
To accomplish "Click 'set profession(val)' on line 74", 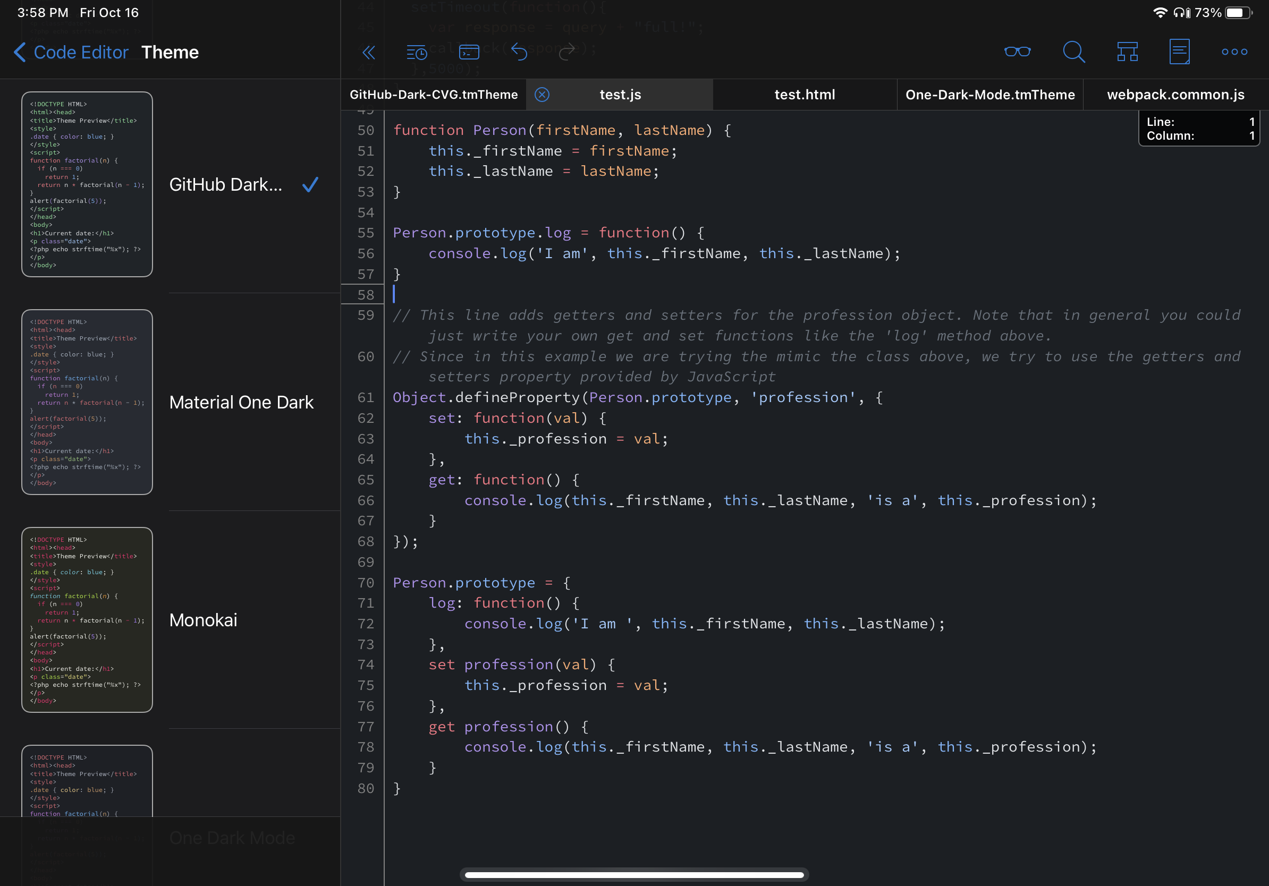I will 522,664.
